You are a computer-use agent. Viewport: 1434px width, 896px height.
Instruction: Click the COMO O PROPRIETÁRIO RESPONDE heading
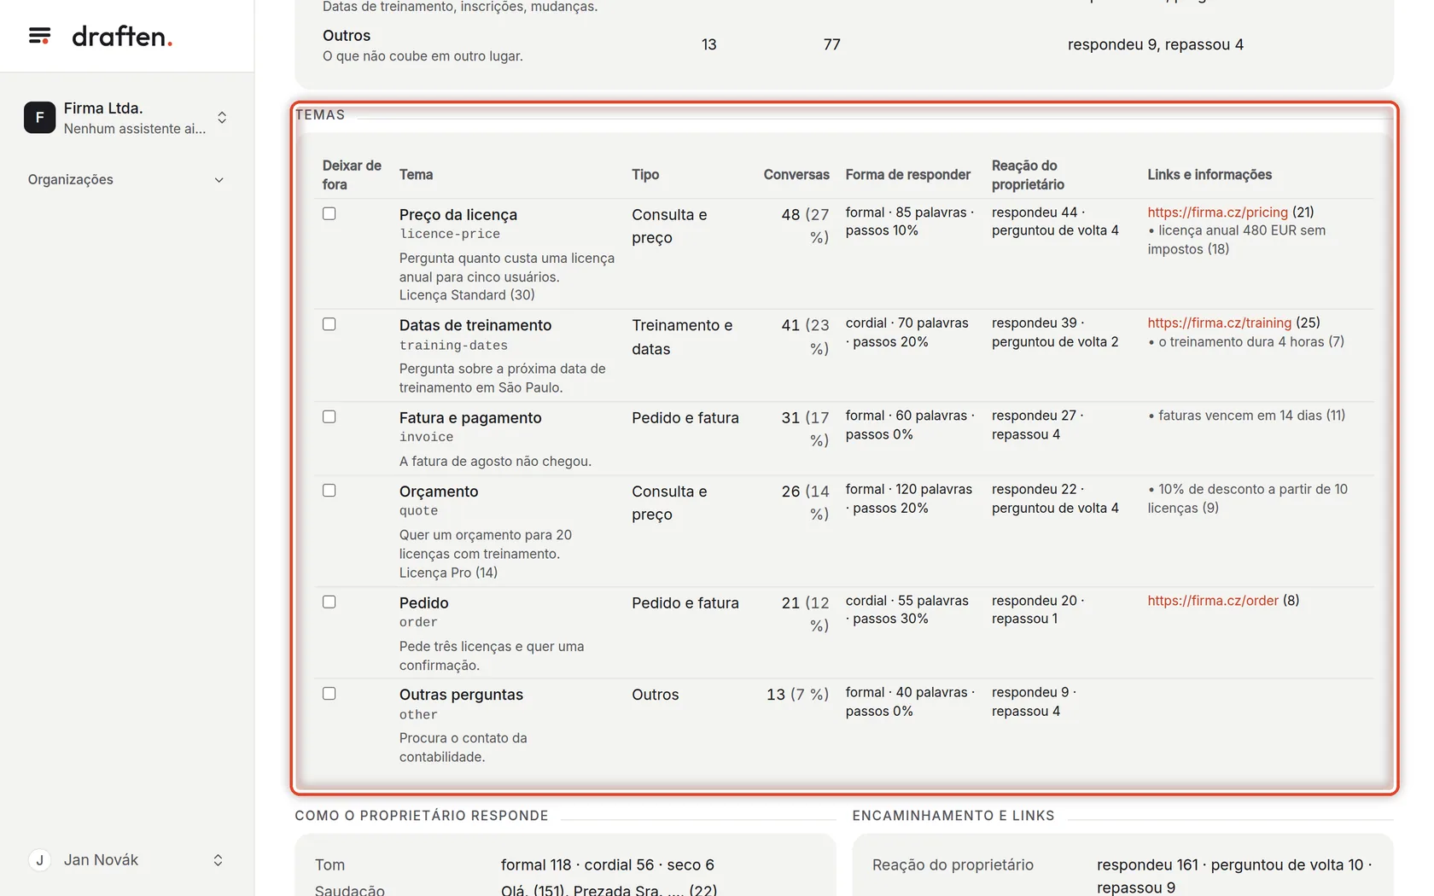pyautogui.click(x=422, y=816)
